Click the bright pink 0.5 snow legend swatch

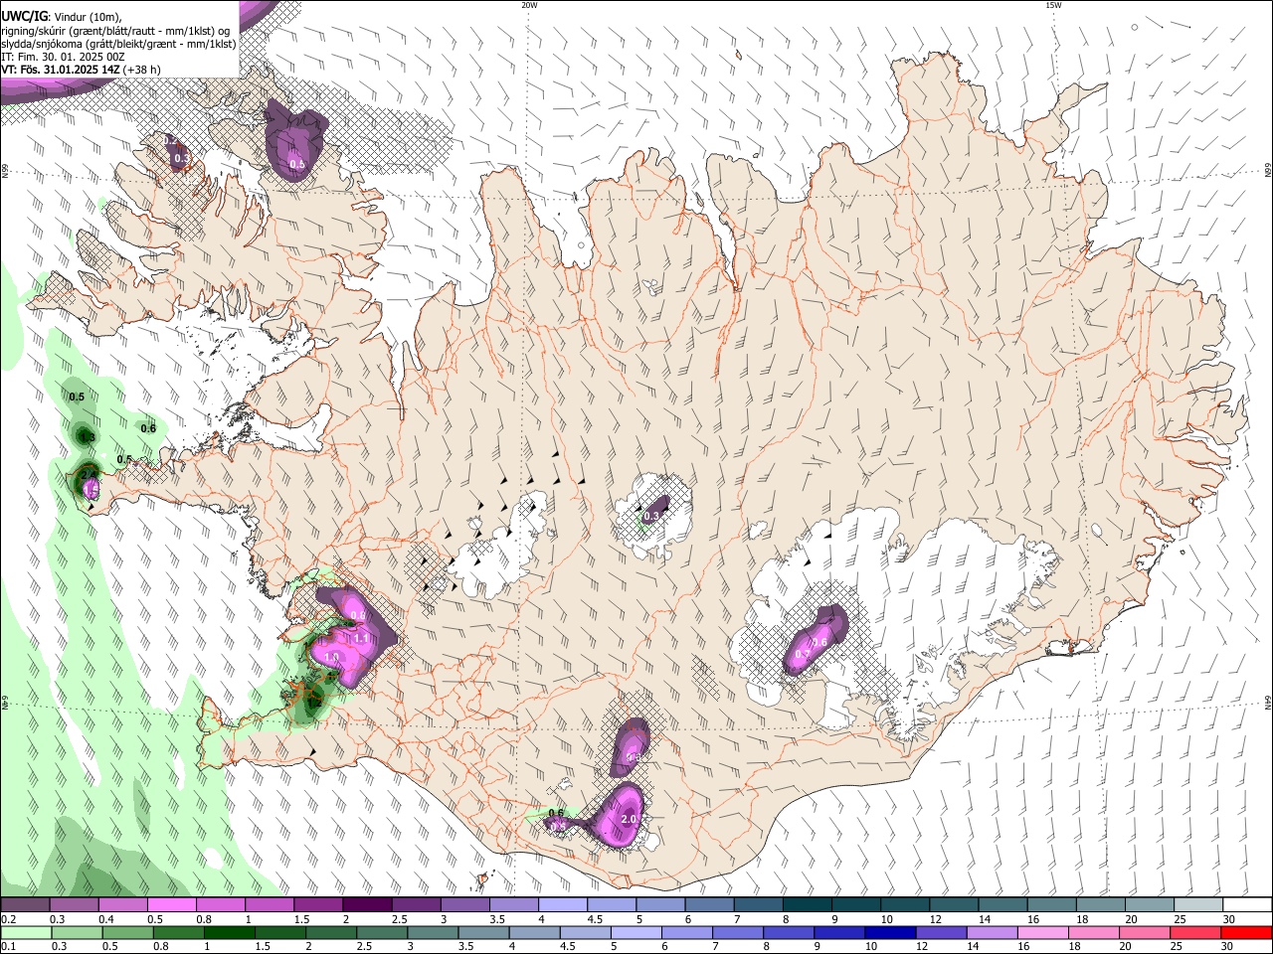pos(172,904)
